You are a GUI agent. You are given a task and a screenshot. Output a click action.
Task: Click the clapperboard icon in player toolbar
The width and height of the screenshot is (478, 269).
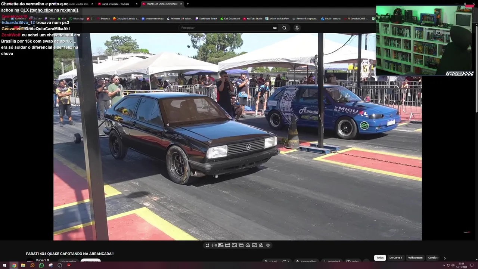click(x=227, y=245)
